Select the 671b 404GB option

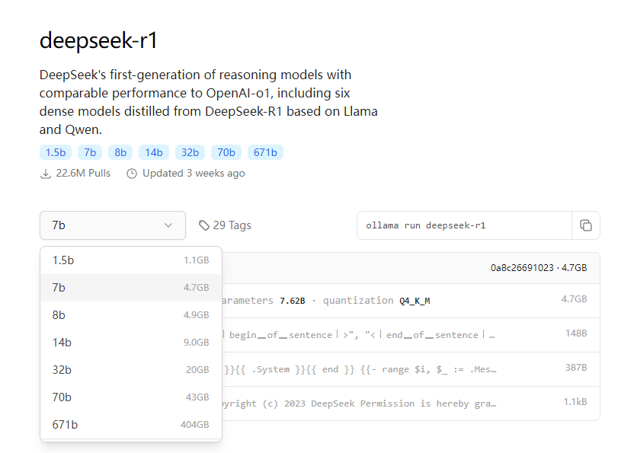(131, 425)
